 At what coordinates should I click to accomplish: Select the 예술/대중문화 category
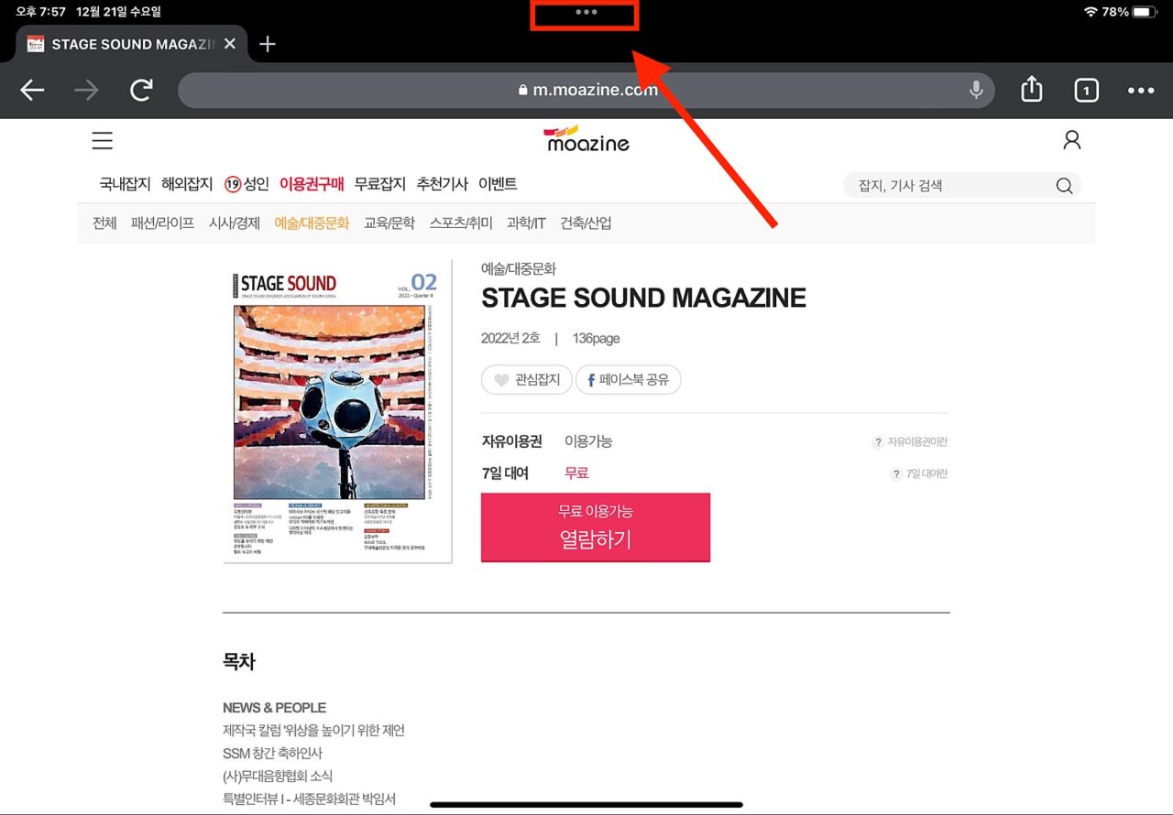click(312, 223)
